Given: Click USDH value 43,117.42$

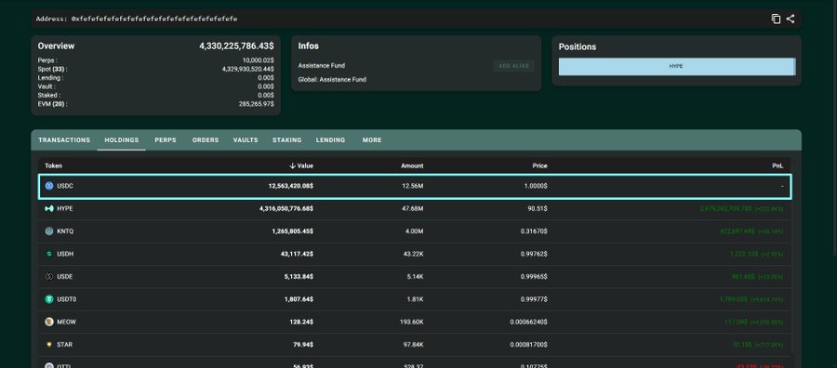Looking at the screenshot, I should 297,254.
